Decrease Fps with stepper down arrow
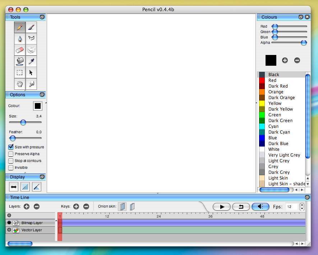Viewport: 318px width, 255px height. [302, 209]
